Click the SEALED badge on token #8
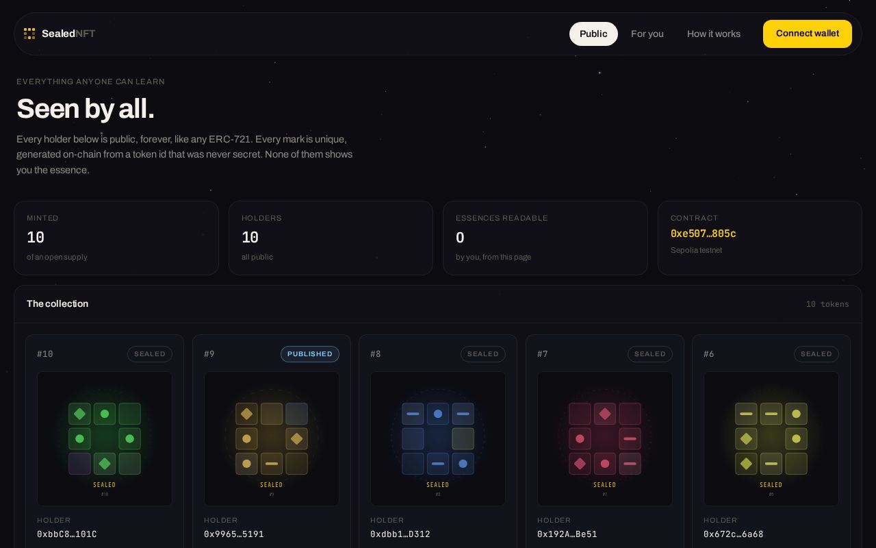Screen dimensions: 876x548 [x=483, y=354]
